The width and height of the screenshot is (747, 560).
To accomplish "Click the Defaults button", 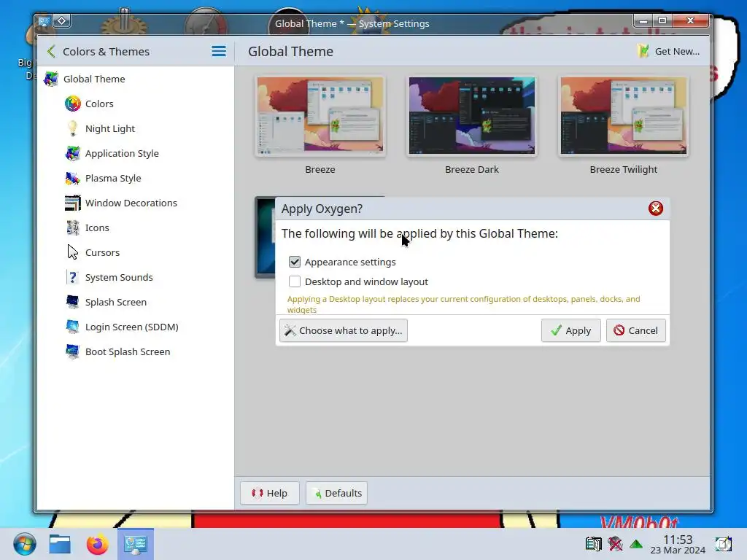I will [x=336, y=493].
